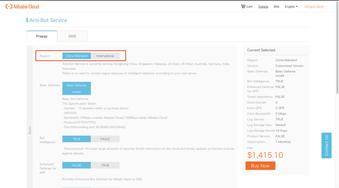Viewport: 339px width, 188px height.
Task: Click the $1,415.10 fee amount
Action: click(x=265, y=155)
